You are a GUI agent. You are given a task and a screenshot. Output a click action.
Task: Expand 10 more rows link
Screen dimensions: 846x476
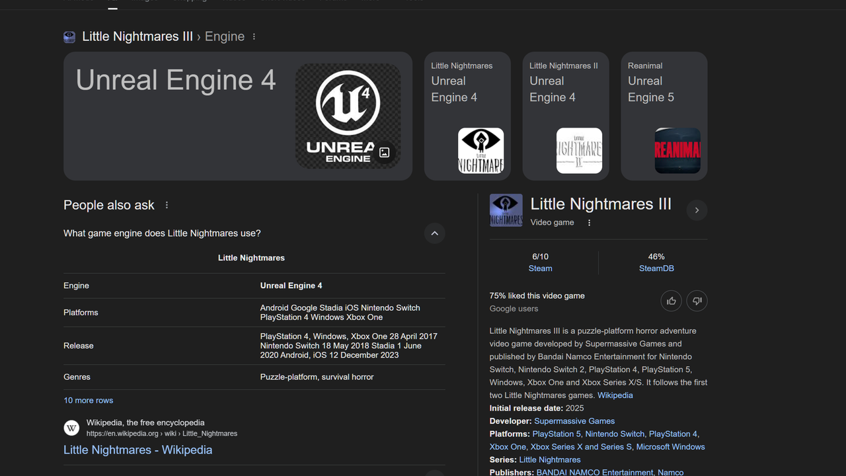click(x=88, y=401)
